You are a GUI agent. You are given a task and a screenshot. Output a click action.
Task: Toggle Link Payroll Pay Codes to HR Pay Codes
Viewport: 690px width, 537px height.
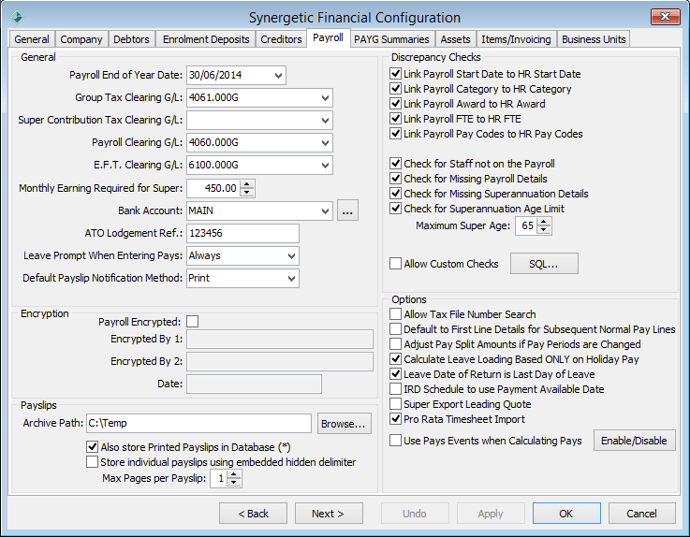pyautogui.click(x=396, y=133)
